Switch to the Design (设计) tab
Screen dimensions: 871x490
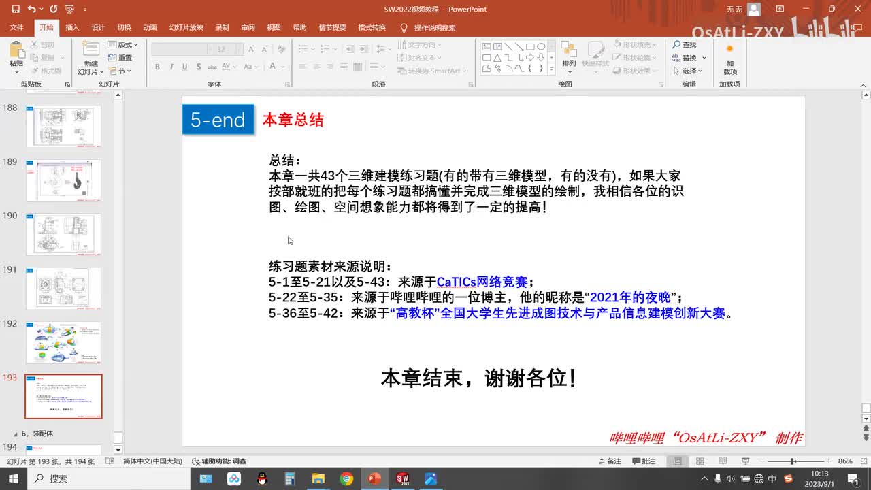click(98, 28)
